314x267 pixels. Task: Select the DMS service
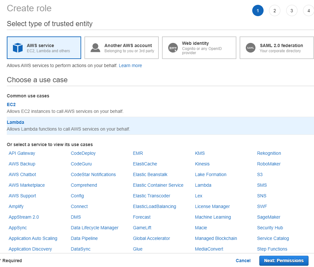coord(76,217)
